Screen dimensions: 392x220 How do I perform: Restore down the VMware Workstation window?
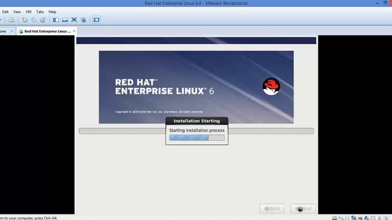coord(385,2)
